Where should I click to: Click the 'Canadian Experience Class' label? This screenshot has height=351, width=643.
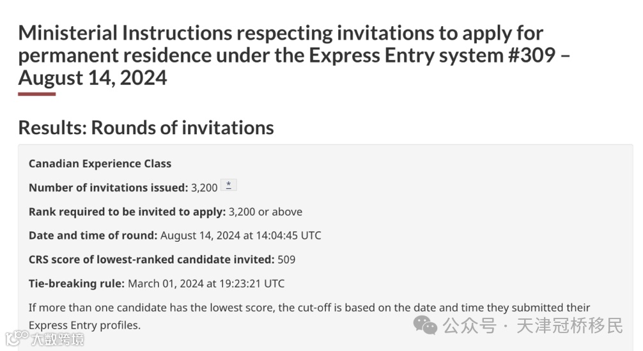[x=100, y=164]
